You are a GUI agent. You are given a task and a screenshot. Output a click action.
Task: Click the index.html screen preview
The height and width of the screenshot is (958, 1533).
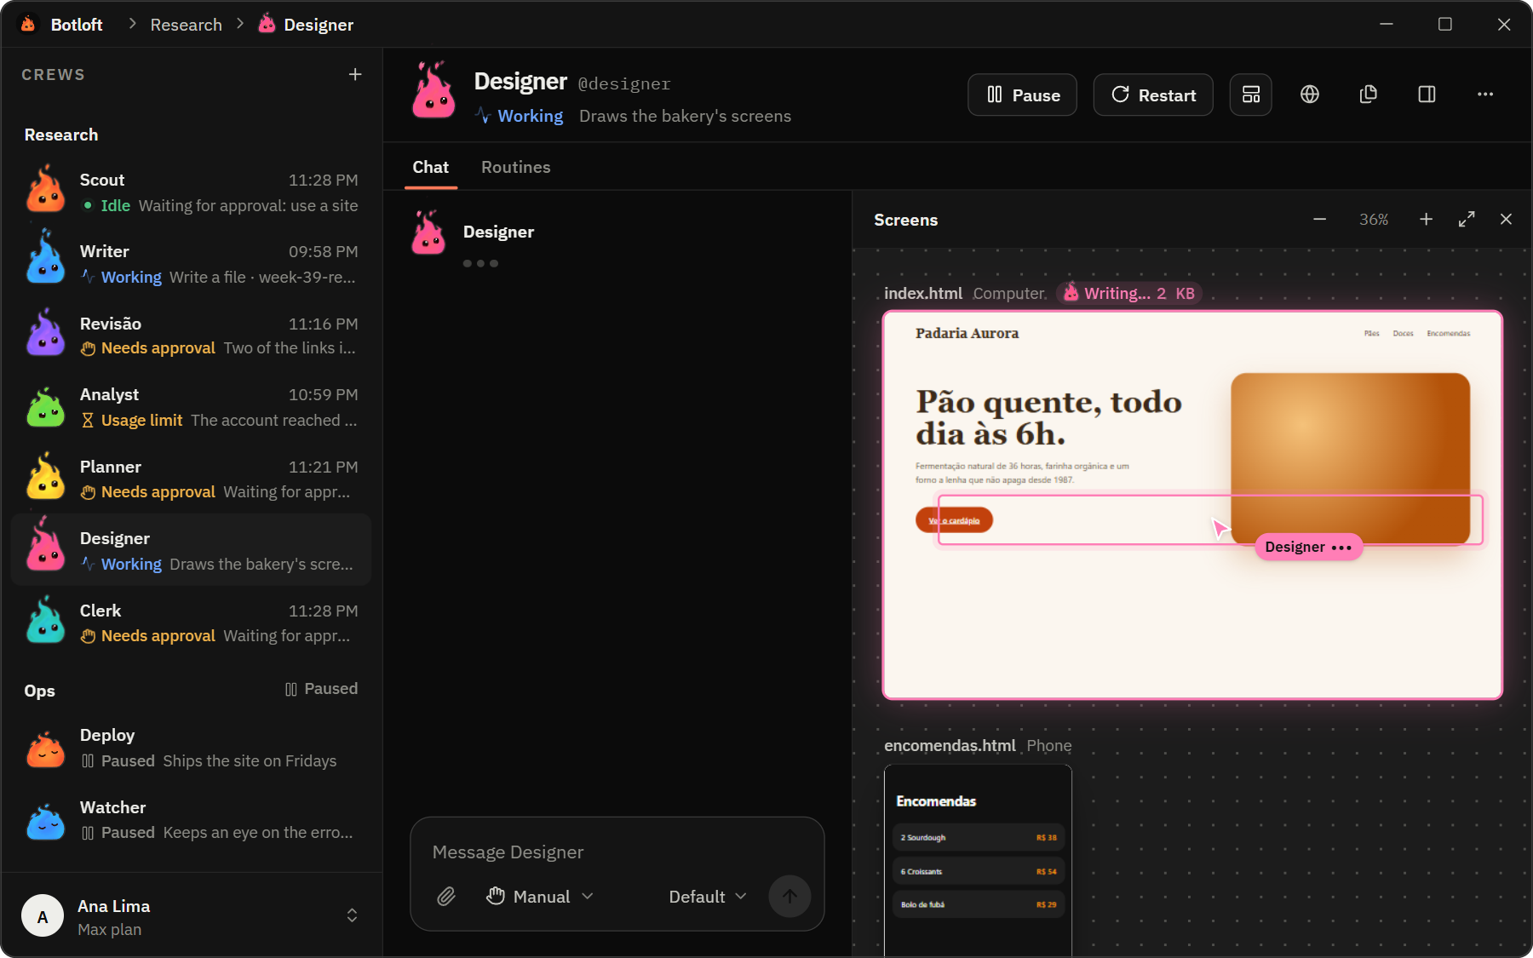(1192, 505)
